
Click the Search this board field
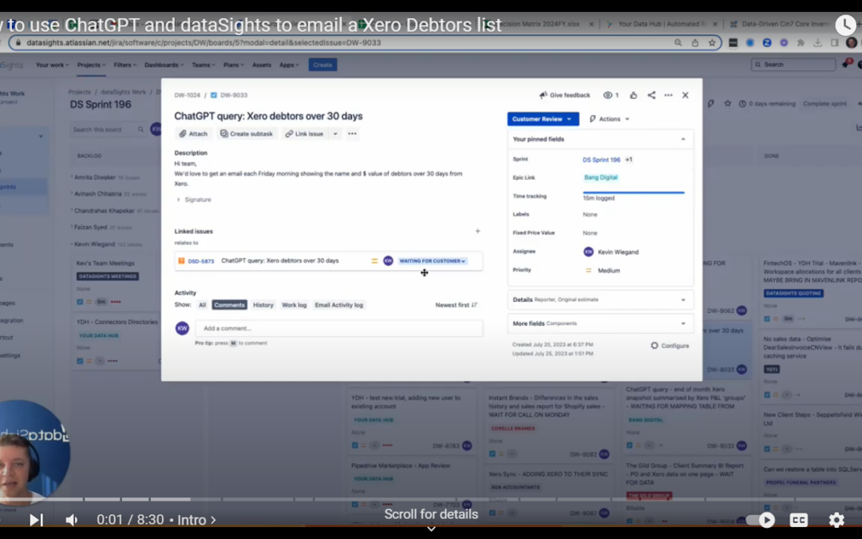click(x=108, y=129)
